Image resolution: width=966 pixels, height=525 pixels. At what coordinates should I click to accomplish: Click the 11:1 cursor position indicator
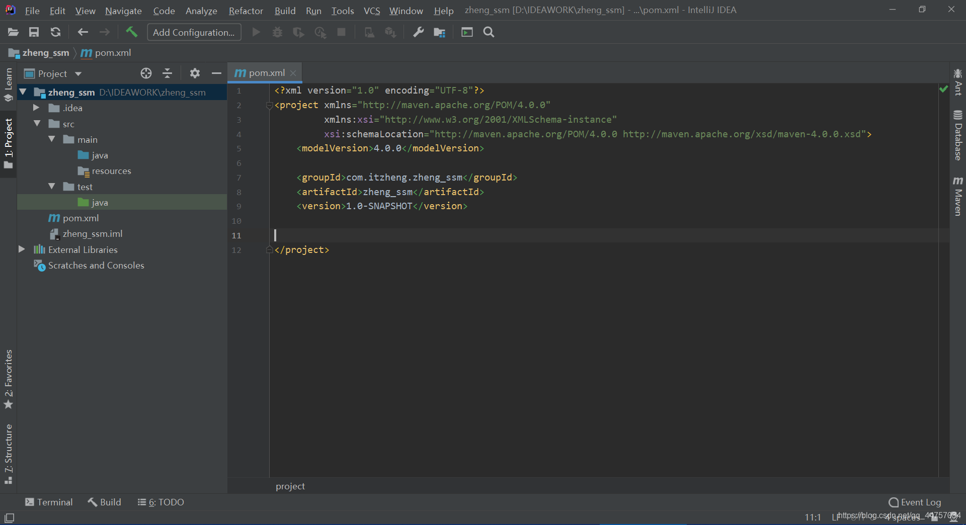point(813,517)
